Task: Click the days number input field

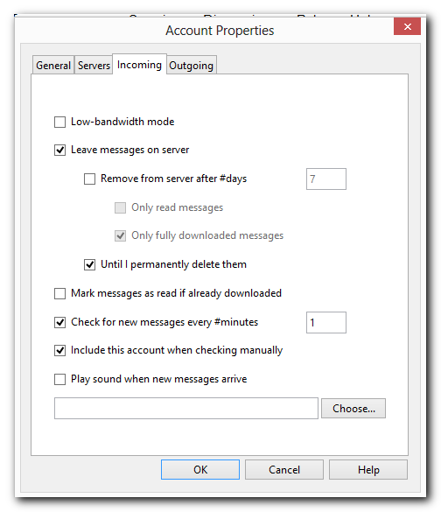Action: tap(326, 179)
